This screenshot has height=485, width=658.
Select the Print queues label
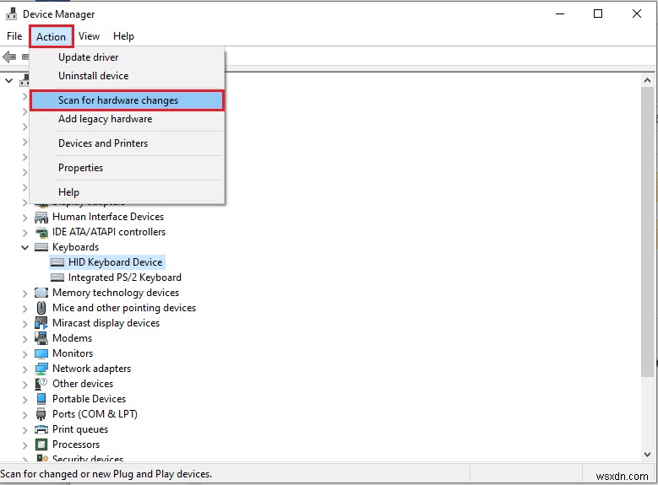pos(80,429)
